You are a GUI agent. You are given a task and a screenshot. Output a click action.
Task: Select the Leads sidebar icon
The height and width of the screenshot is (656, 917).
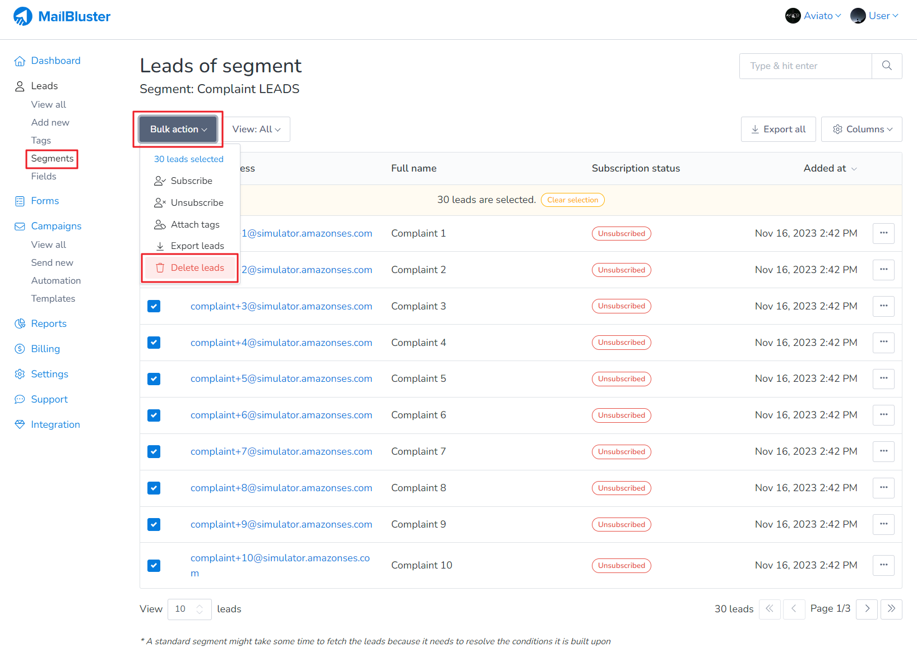coord(20,85)
